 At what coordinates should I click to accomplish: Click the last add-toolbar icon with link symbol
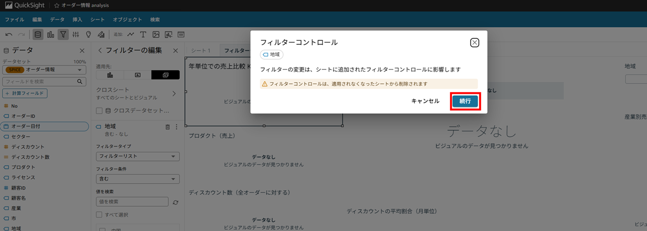pos(180,34)
